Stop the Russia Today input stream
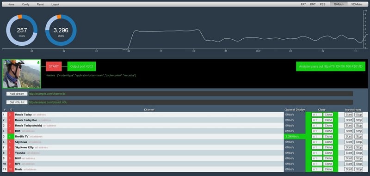Screen dimensions: 370x176 point(359,115)
